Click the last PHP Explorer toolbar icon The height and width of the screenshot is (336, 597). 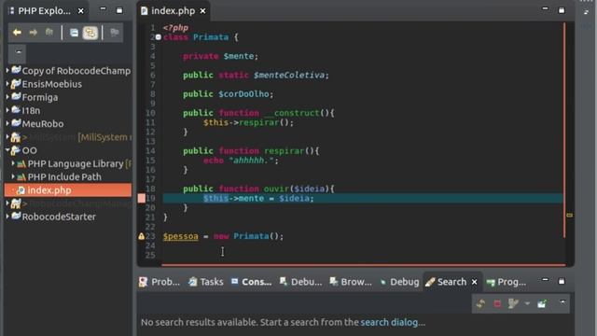[114, 33]
